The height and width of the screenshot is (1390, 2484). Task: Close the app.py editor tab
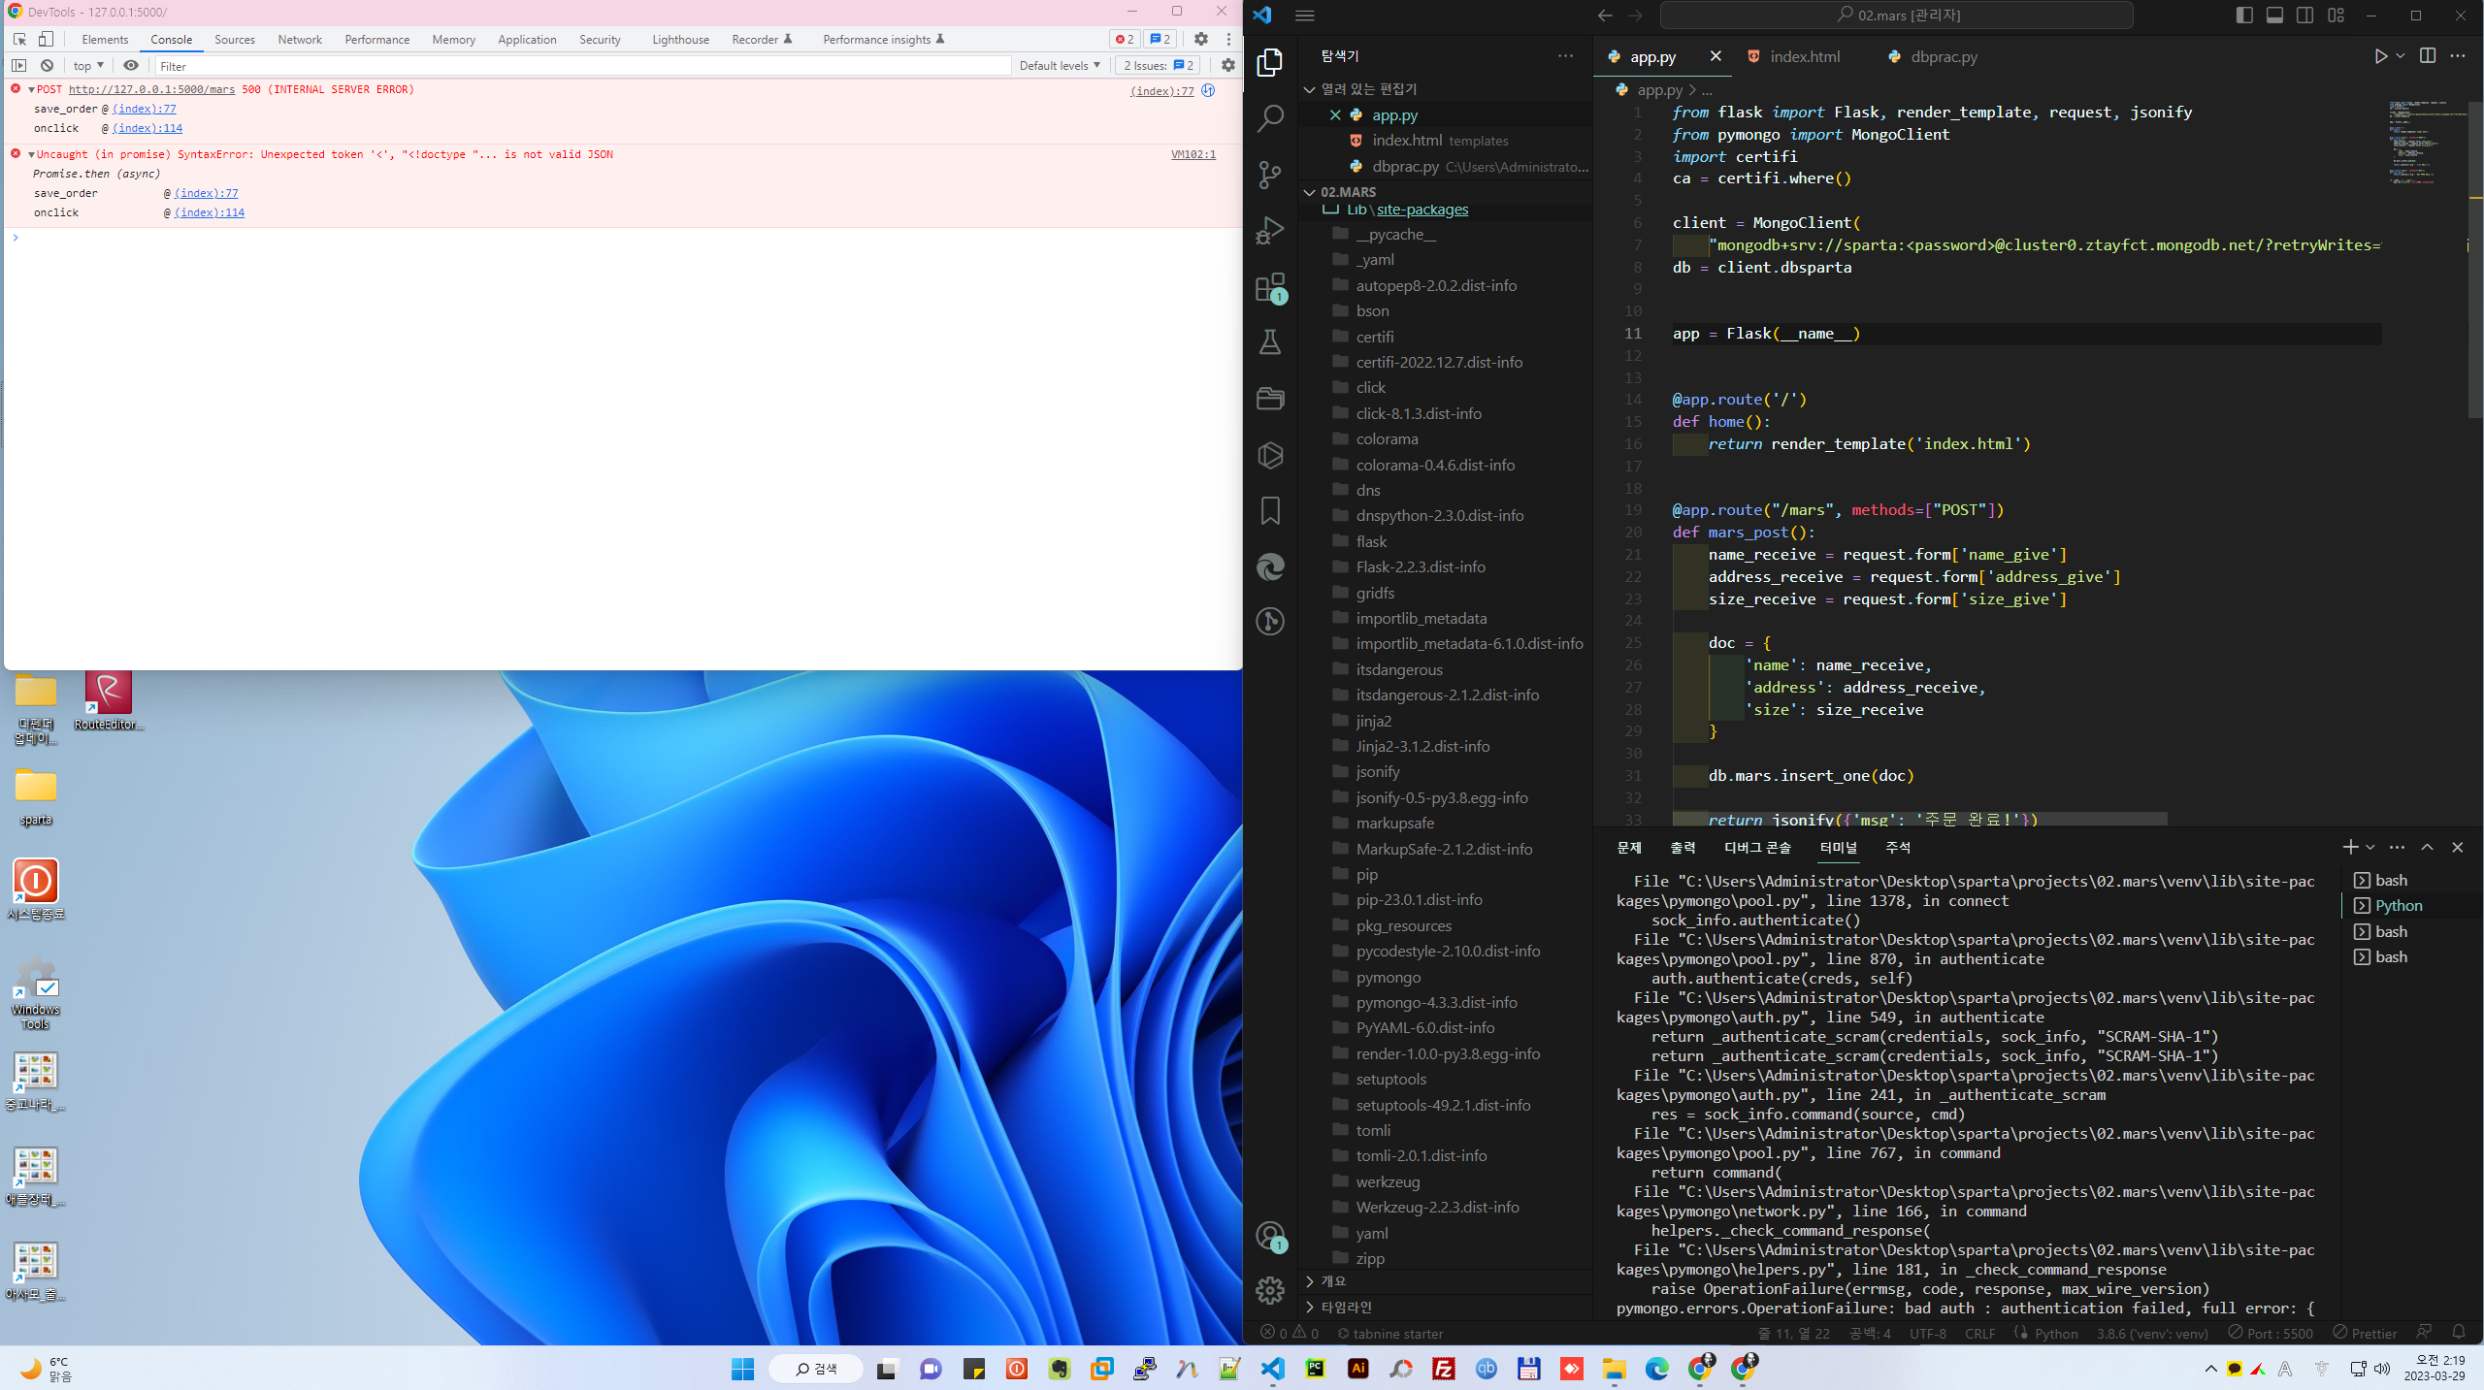pyautogui.click(x=1716, y=56)
